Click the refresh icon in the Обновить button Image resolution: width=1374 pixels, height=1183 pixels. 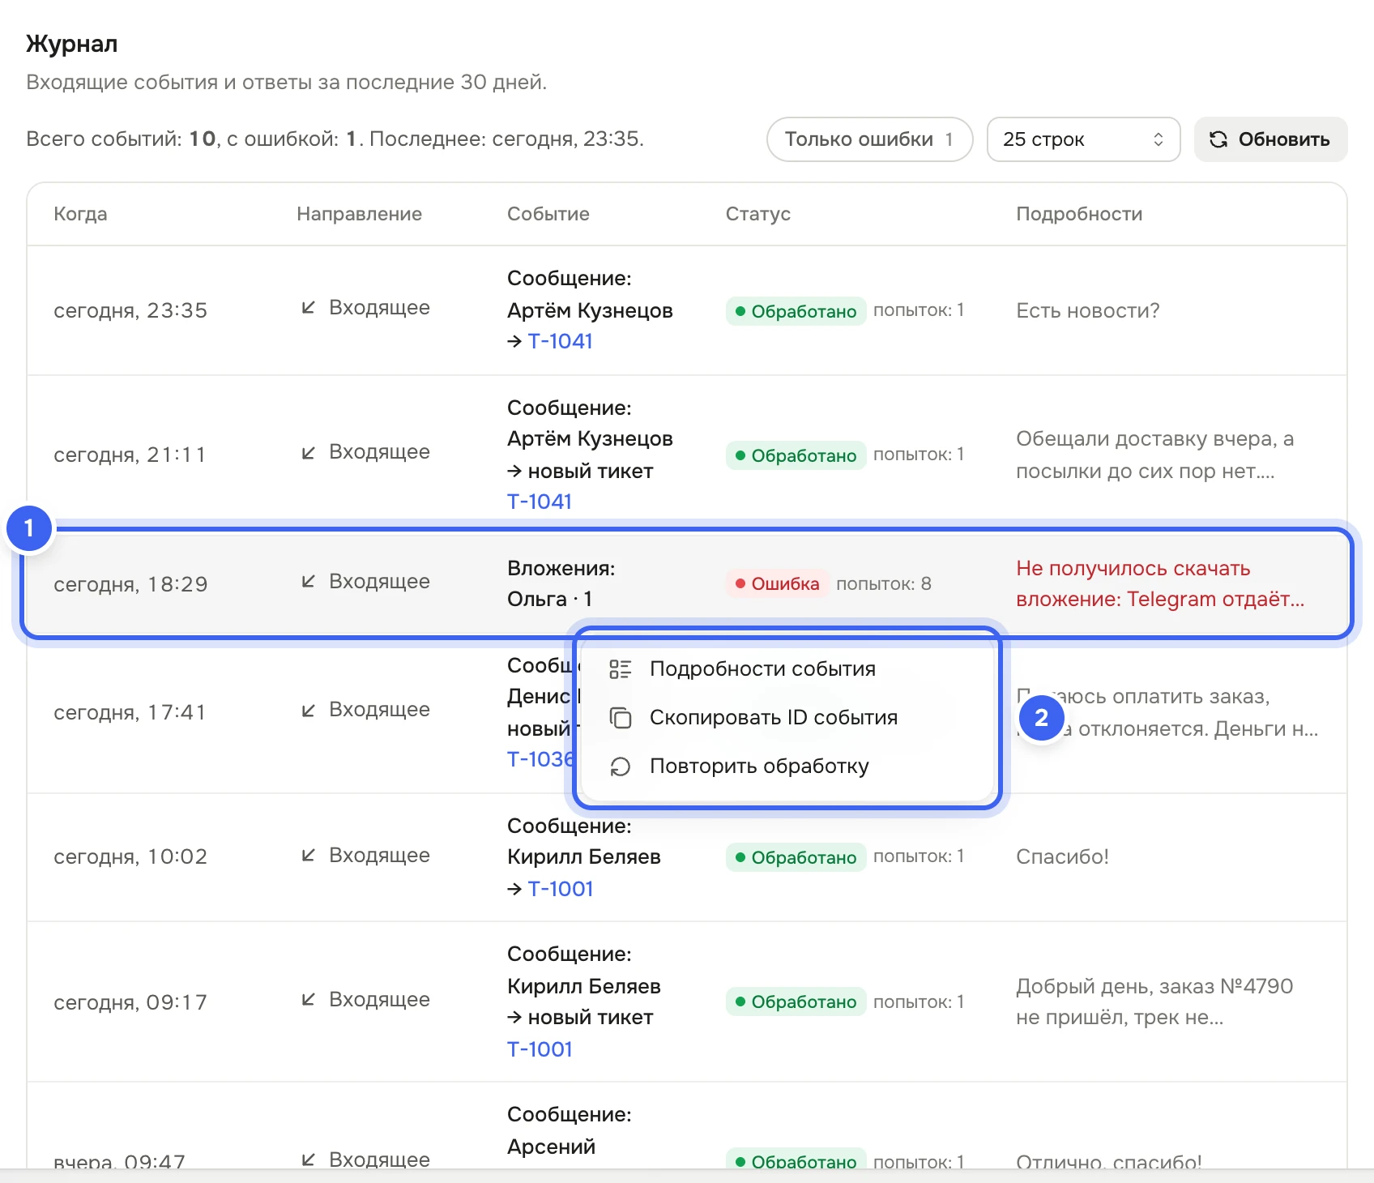(1218, 139)
